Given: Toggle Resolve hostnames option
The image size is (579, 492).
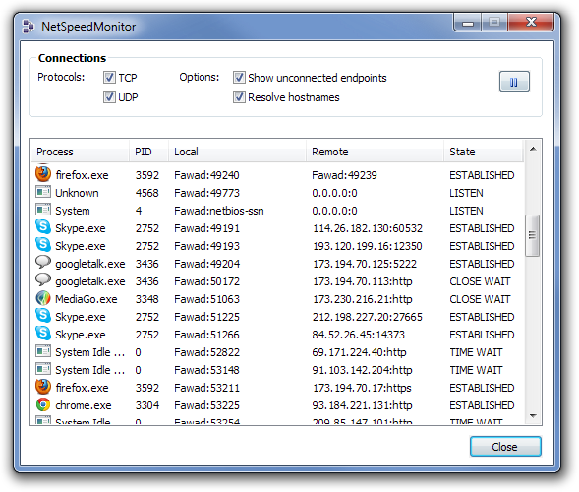Looking at the screenshot, I should (239, 97).
